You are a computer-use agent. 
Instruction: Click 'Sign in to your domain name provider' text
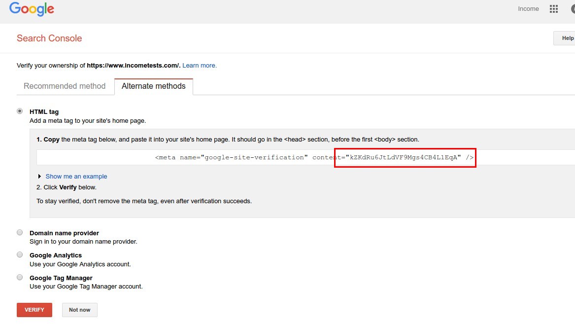(83, 242)
